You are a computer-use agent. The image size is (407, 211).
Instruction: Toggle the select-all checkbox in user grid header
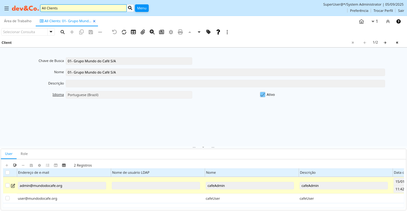coord(8,172)
